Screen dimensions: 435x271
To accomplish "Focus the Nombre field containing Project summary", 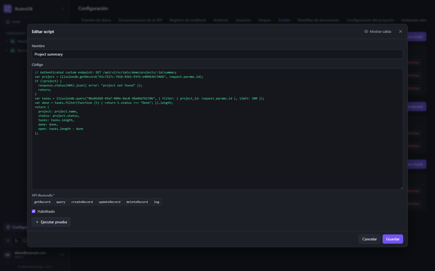I will coord(217,54).
